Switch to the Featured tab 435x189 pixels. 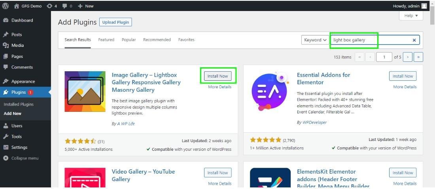pos(106,40)
